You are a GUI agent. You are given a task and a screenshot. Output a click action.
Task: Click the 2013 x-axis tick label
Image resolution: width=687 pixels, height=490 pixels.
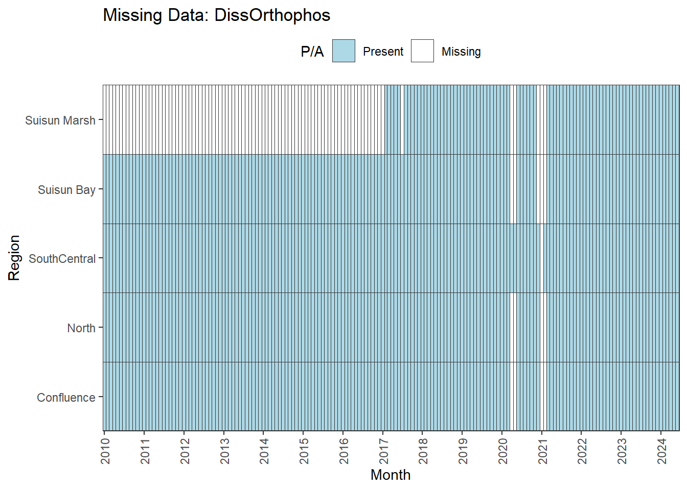point(224,451)
